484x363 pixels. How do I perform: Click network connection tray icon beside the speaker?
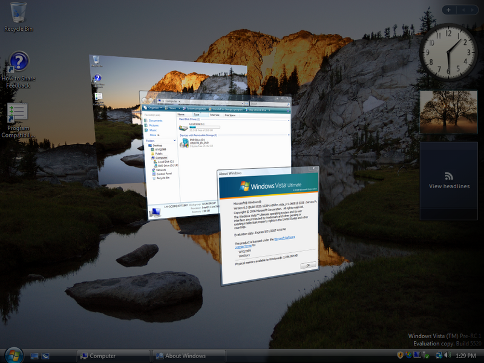pos(439,355)
